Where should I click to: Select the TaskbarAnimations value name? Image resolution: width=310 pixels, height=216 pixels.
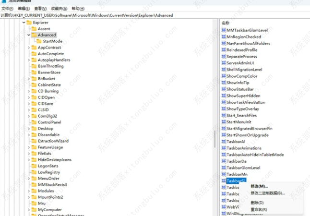tap(244, 148)
